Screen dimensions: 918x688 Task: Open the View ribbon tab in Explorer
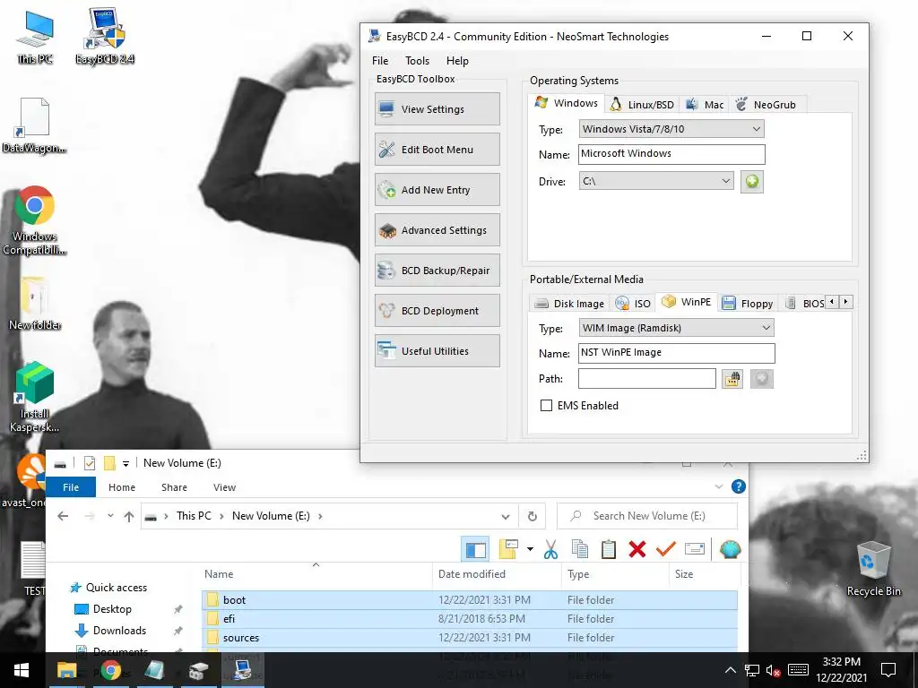coord(224,486)
